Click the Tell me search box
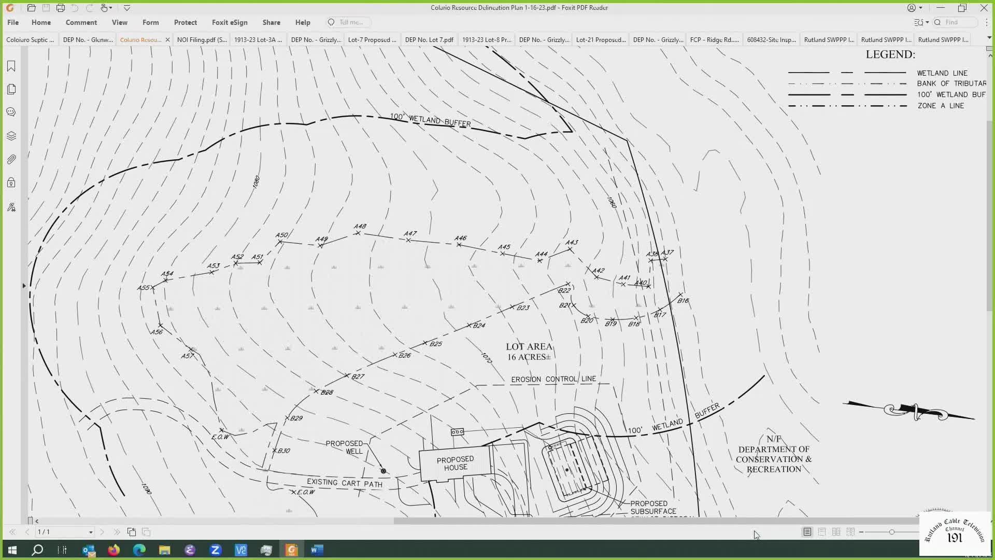995x560 pixels. pos(351,22)
